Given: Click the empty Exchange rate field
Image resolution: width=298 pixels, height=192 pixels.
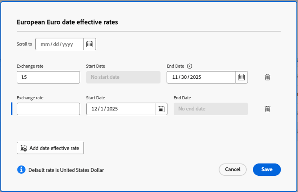Looking at the screenshot, I should point(48,109).
